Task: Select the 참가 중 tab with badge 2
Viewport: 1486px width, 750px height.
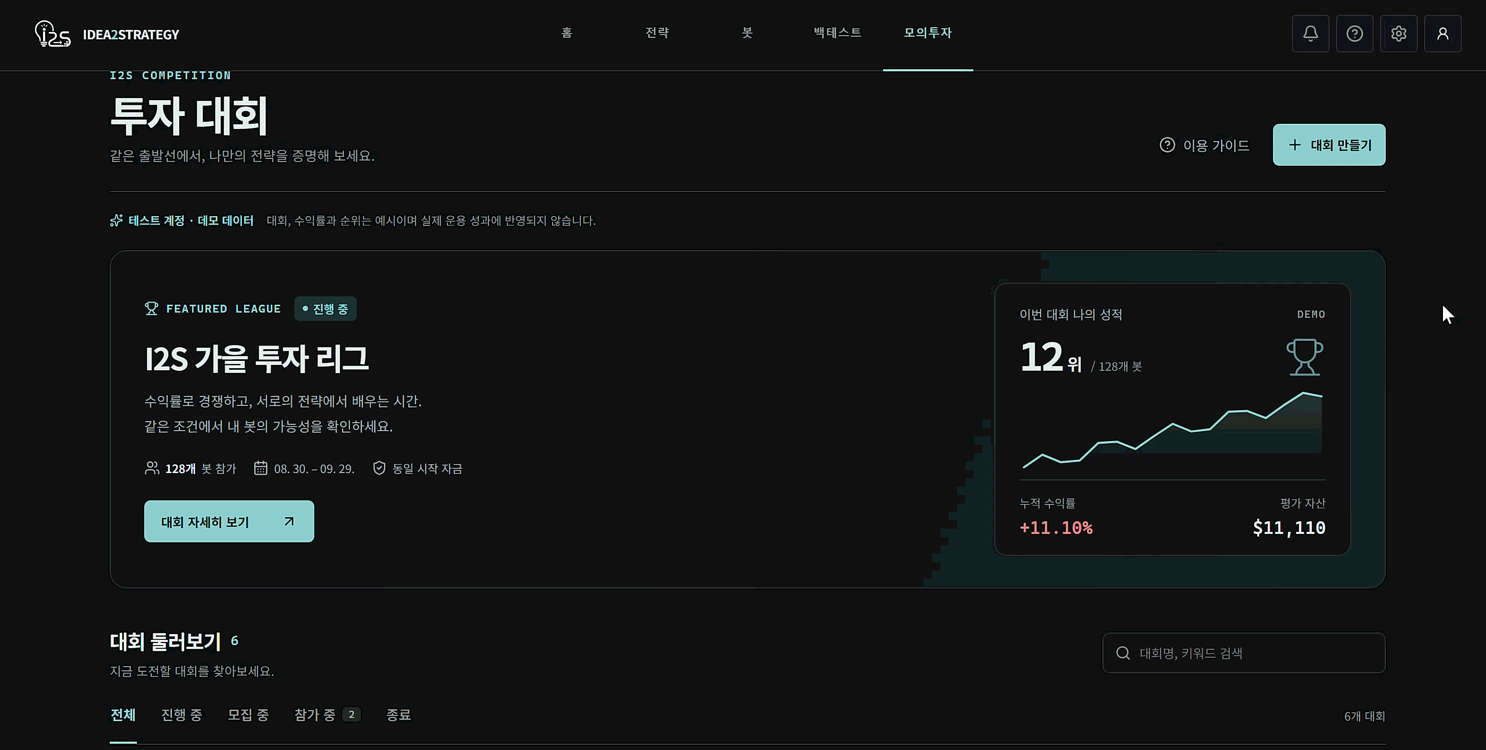Action: click(x=327, y=715)
